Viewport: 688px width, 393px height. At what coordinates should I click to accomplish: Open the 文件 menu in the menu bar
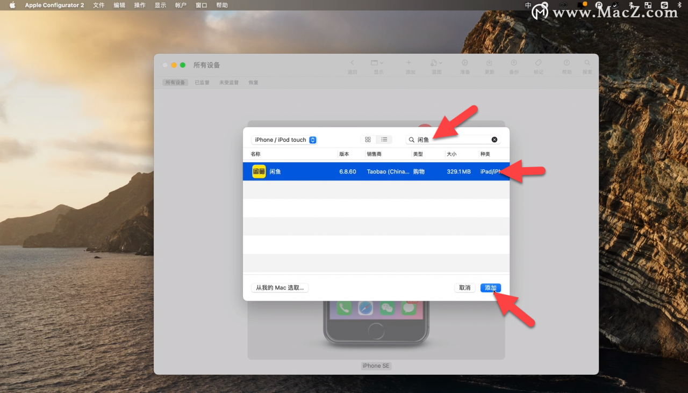point(98,5)
